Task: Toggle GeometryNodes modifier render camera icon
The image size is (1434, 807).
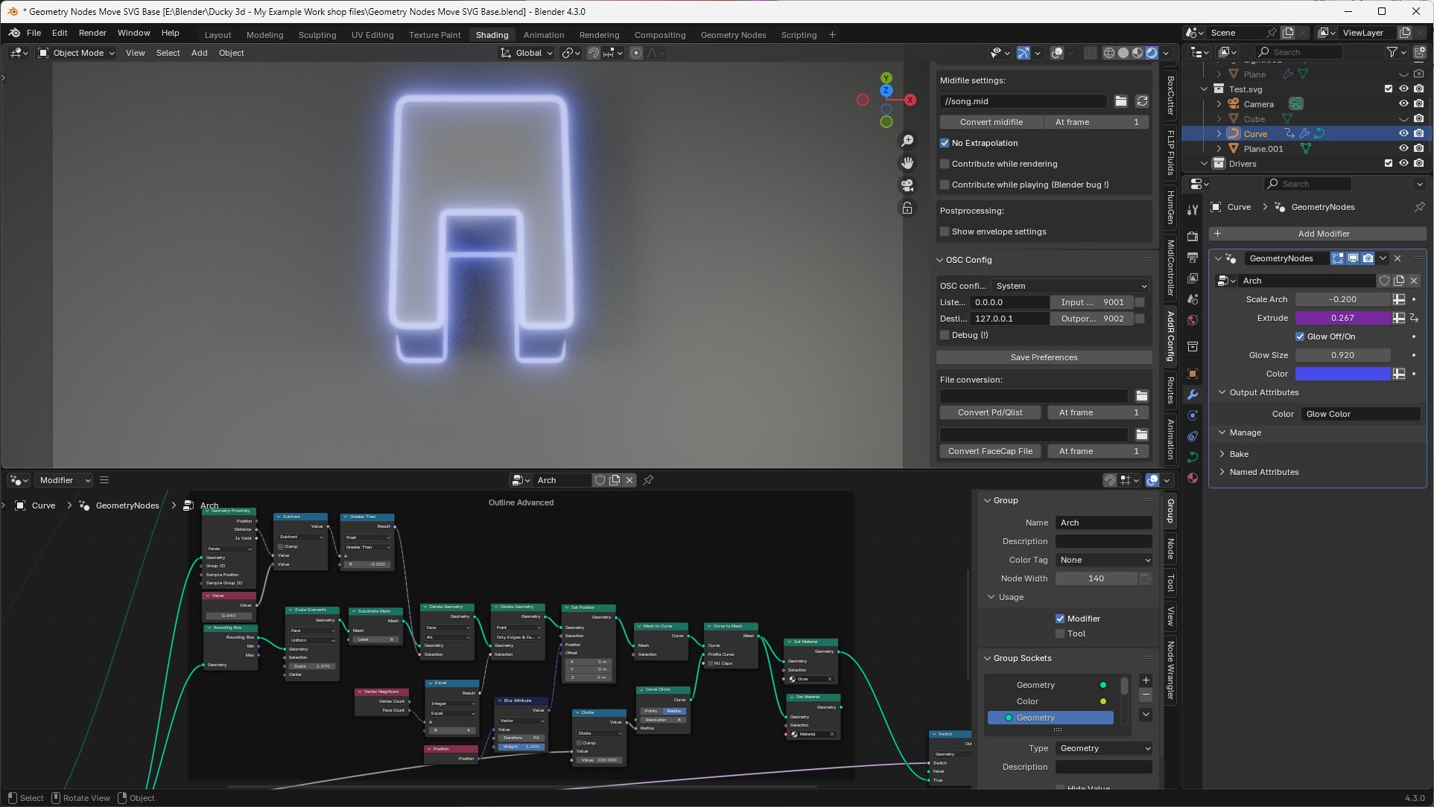Action: (x=1368, y=258)
